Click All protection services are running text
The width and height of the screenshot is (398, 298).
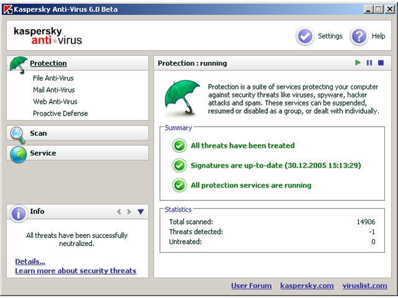click(251, 185)
